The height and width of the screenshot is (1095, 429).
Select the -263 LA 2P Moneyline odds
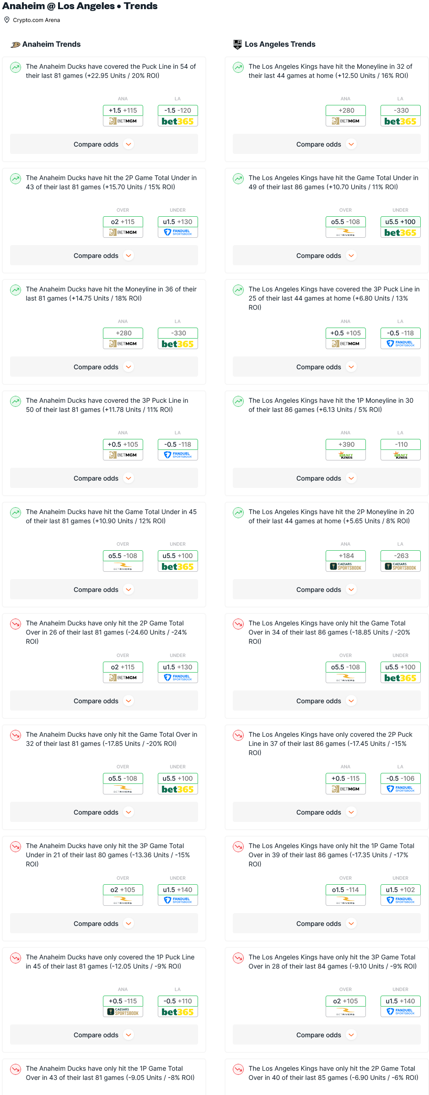pyautogui.click(x=400, y=556)
